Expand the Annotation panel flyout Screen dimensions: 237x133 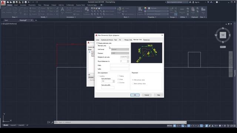click(71, 17)
